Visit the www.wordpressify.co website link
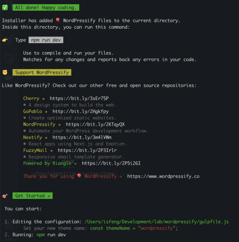The height and width of the screenshot is (242, 239). click(163, 176)
